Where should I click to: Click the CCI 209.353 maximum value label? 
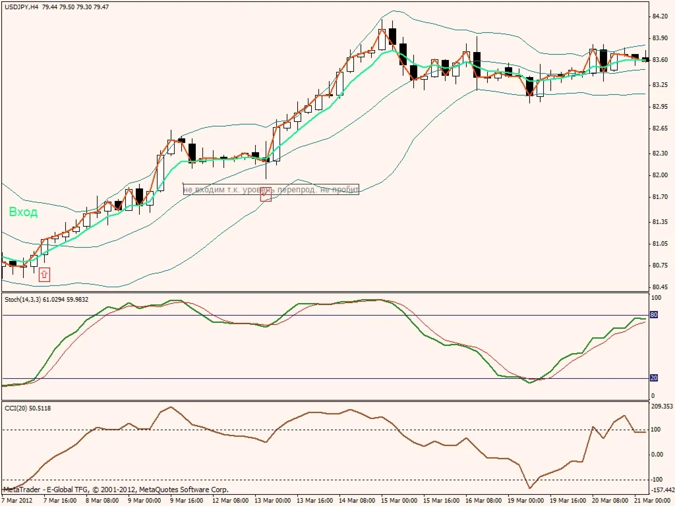(661, 407)
